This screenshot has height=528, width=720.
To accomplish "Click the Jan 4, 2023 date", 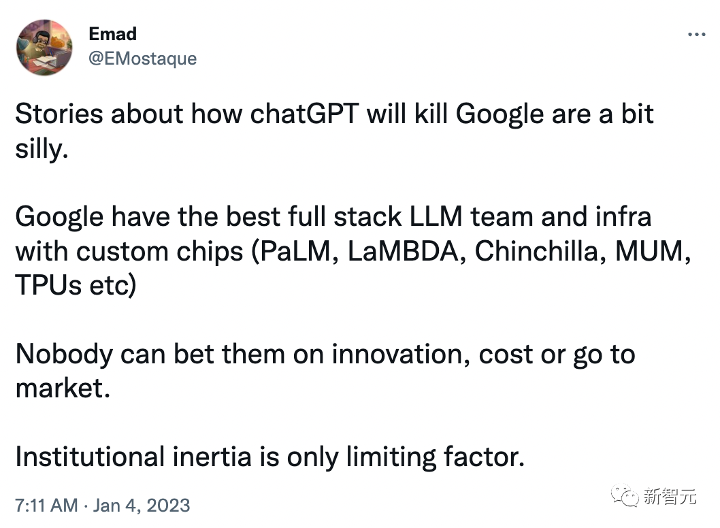I will (x=141, y=506).
